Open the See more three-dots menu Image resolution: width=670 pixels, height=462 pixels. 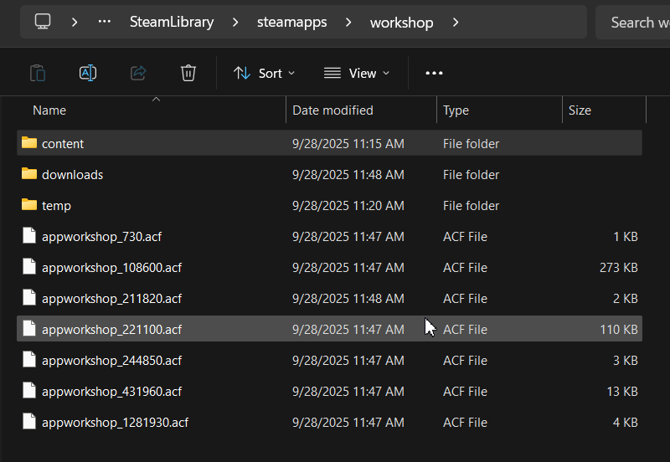pos(434,73)
